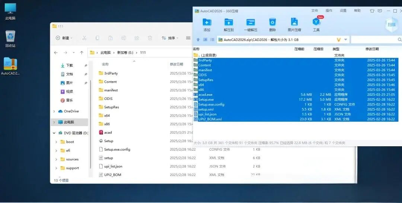
Task: Select the AutoCAD2... zip desktop icon
Action: coord(10,66)
